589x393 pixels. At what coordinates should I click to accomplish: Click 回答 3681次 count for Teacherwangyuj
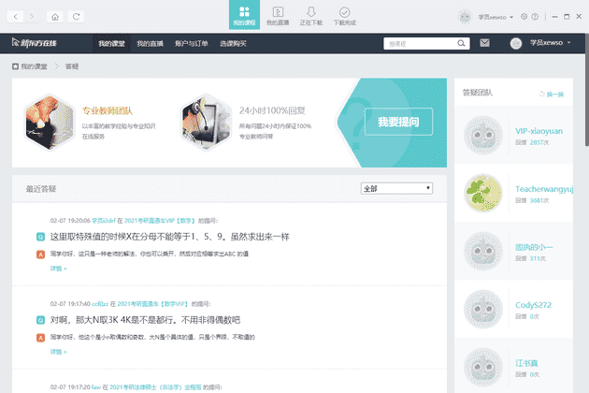coord(532,201)
